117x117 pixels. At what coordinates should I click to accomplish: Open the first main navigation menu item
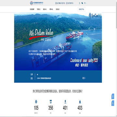(x=32, y=9)
